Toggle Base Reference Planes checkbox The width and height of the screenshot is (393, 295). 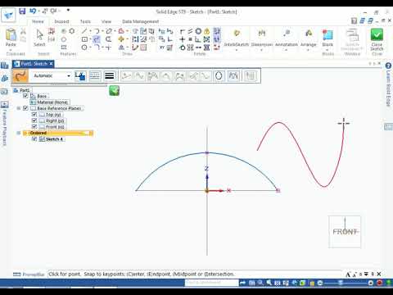(x=25, y=108)
